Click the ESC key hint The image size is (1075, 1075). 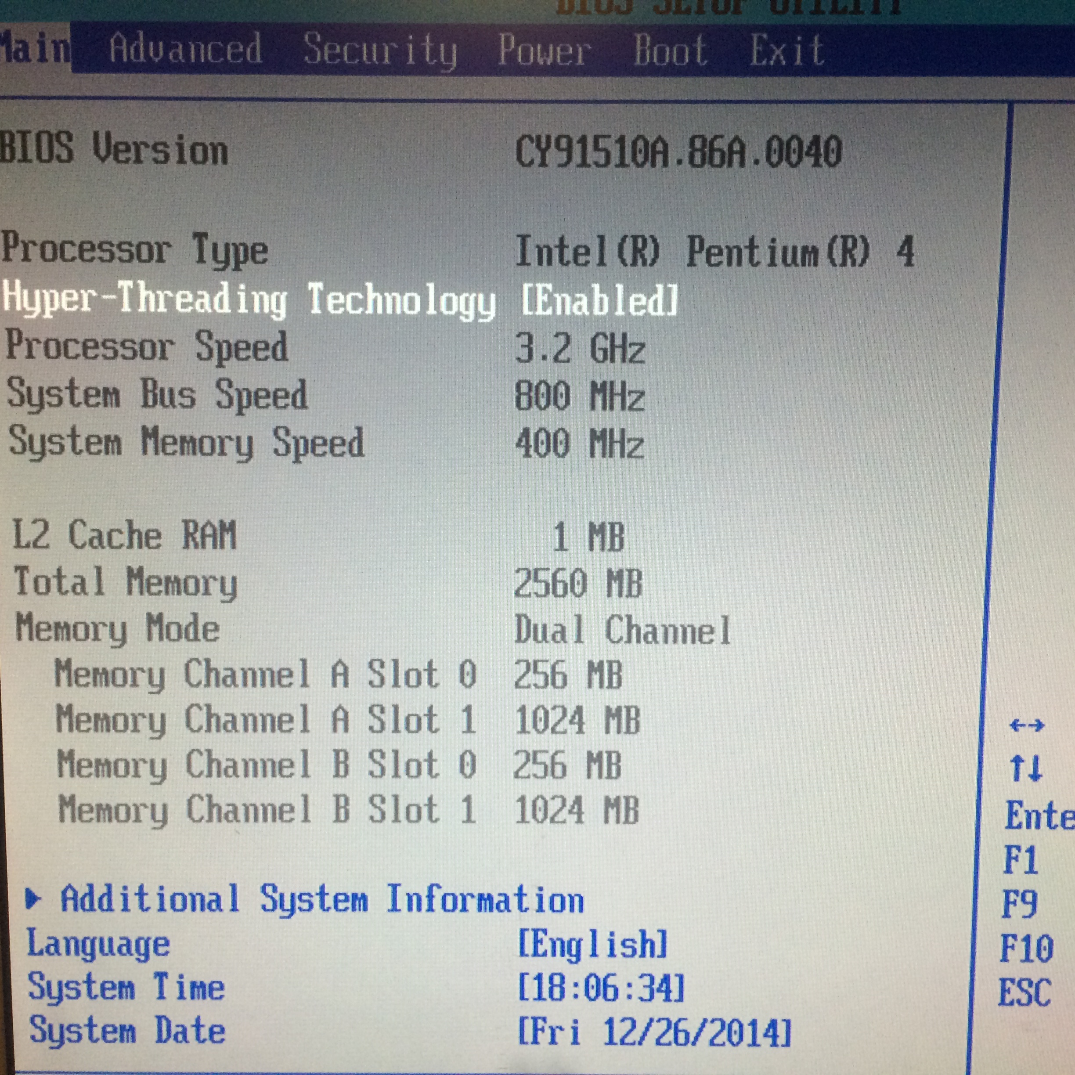pos(1024,992)
